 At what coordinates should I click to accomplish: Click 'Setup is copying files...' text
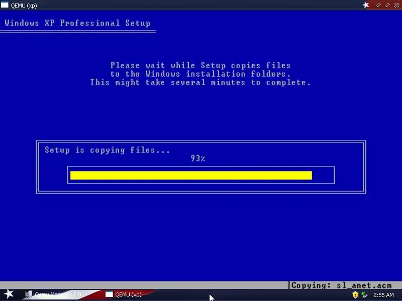click(107, 150)
